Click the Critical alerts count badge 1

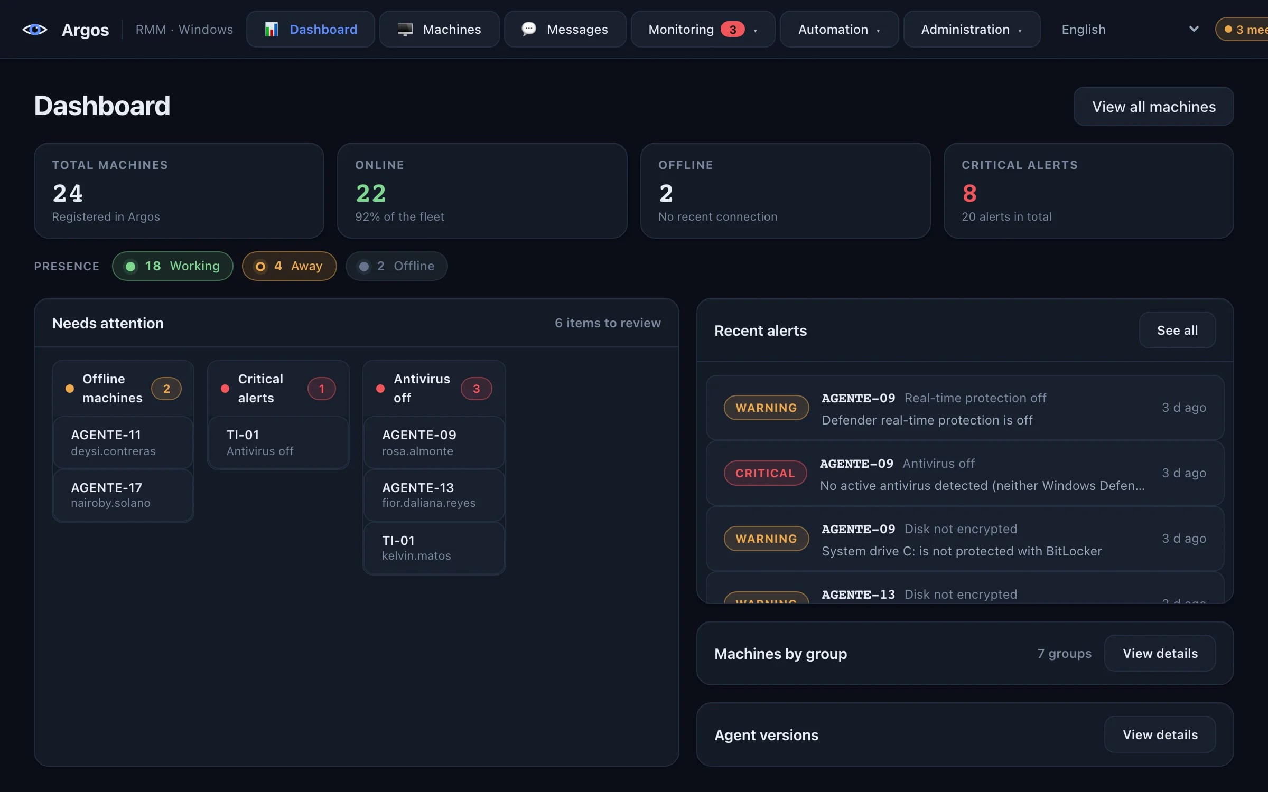[x=321, y=389]
